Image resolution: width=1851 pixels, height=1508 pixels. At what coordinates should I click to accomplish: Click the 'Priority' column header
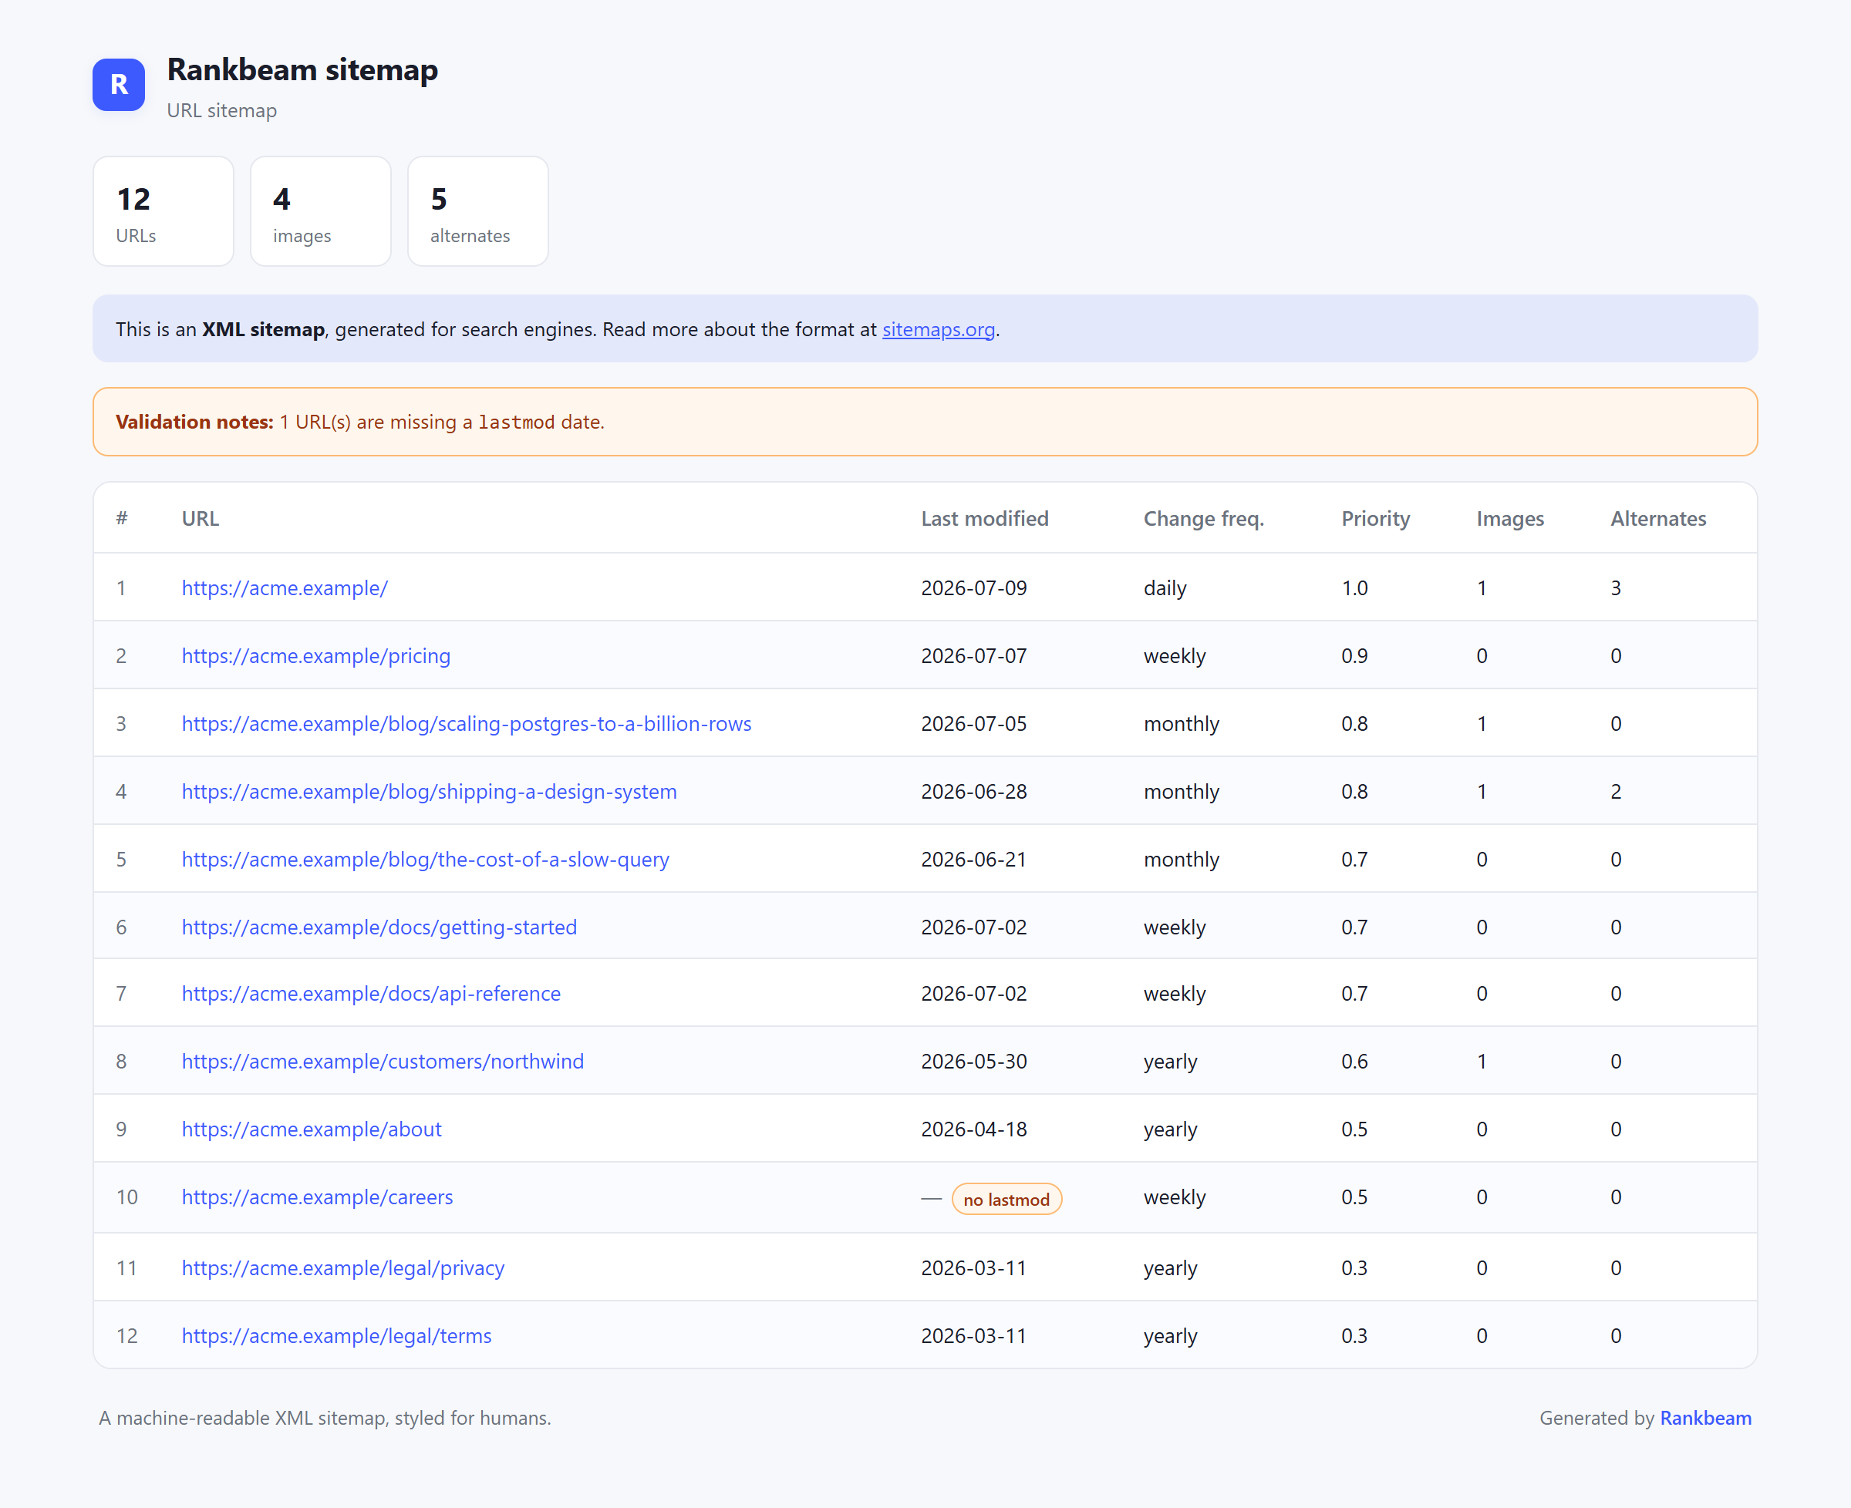tap(1375, 519)
